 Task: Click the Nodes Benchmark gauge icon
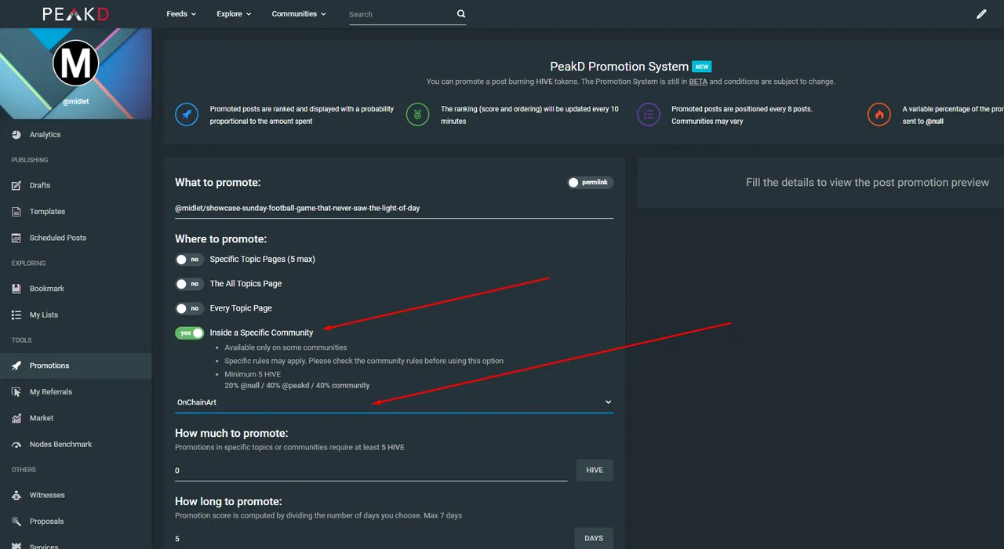click(x=16, y=445)
